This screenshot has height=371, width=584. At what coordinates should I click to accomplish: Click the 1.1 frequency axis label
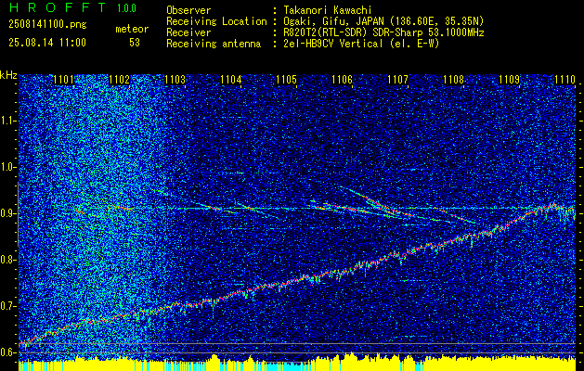coord(8,121)
